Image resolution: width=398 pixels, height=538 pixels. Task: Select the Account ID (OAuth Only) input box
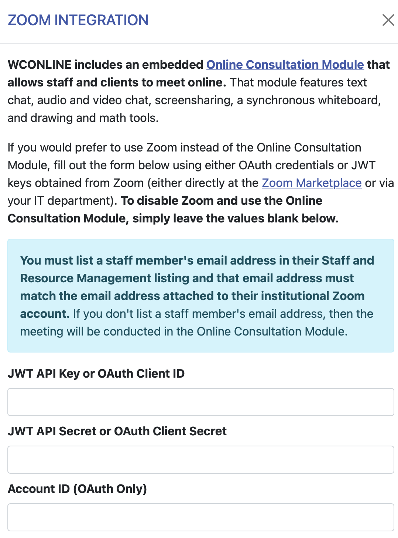click(201, 517)
